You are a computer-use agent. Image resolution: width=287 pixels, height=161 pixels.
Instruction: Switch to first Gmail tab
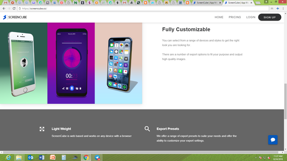5,3
